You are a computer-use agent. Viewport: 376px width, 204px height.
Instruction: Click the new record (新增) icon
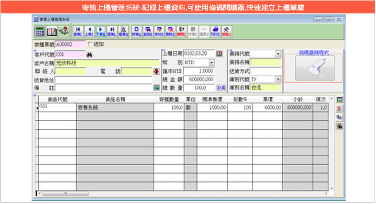pos(136,32)
